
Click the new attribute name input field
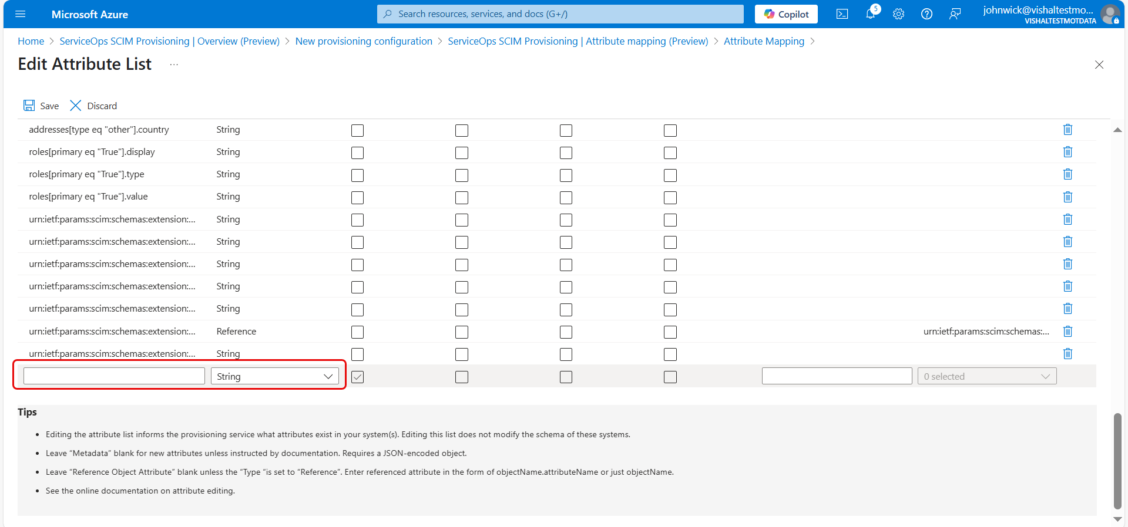(114, 376)
